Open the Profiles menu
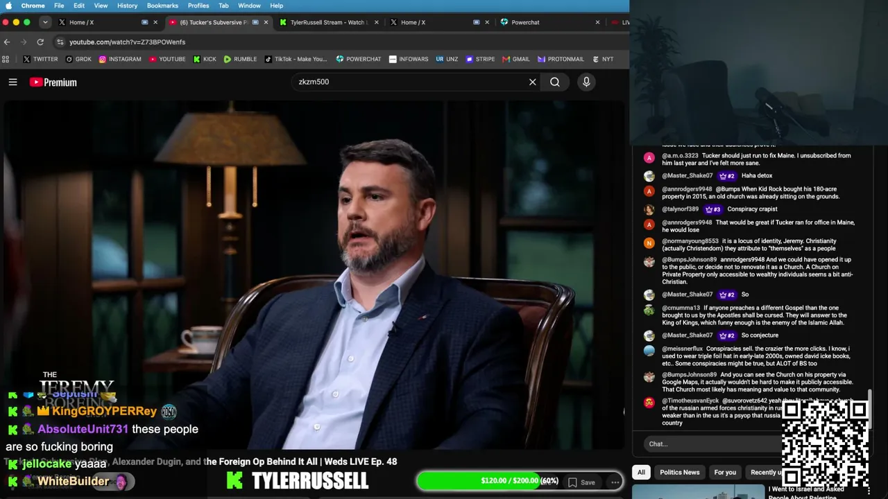Screen dimensions: 888x499 (x=198, y=6)
